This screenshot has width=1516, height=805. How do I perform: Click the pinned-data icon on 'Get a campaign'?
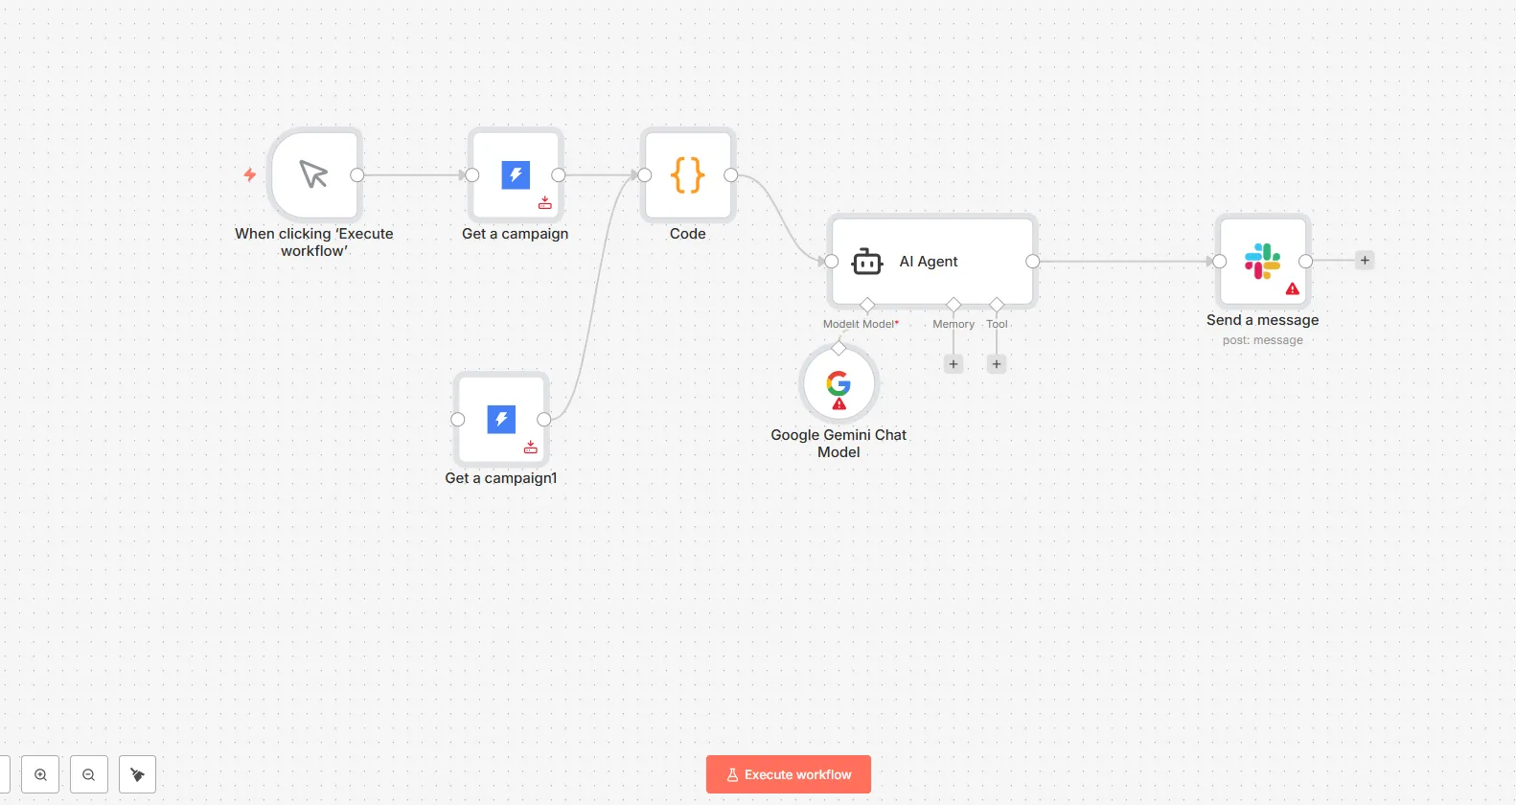point(545,202)
